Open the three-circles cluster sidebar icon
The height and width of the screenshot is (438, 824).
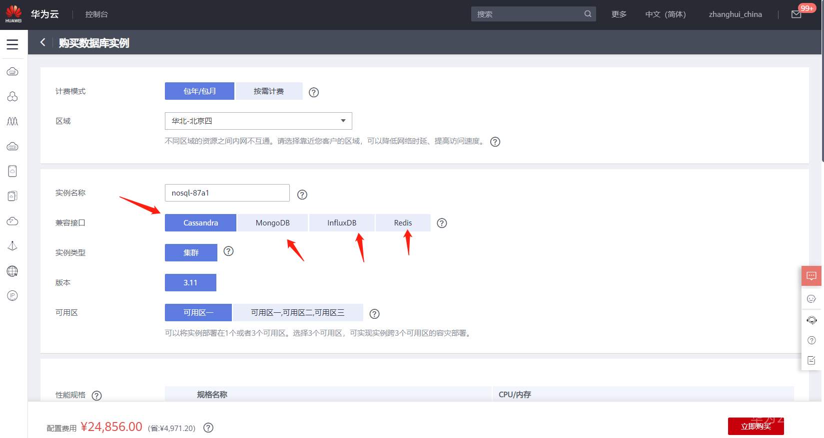12,96
